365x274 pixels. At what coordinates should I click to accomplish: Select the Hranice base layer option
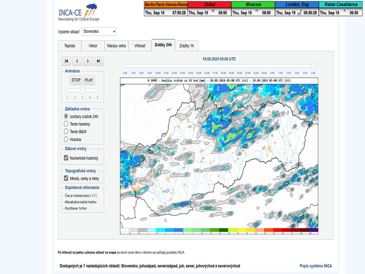tap(66, 139)
